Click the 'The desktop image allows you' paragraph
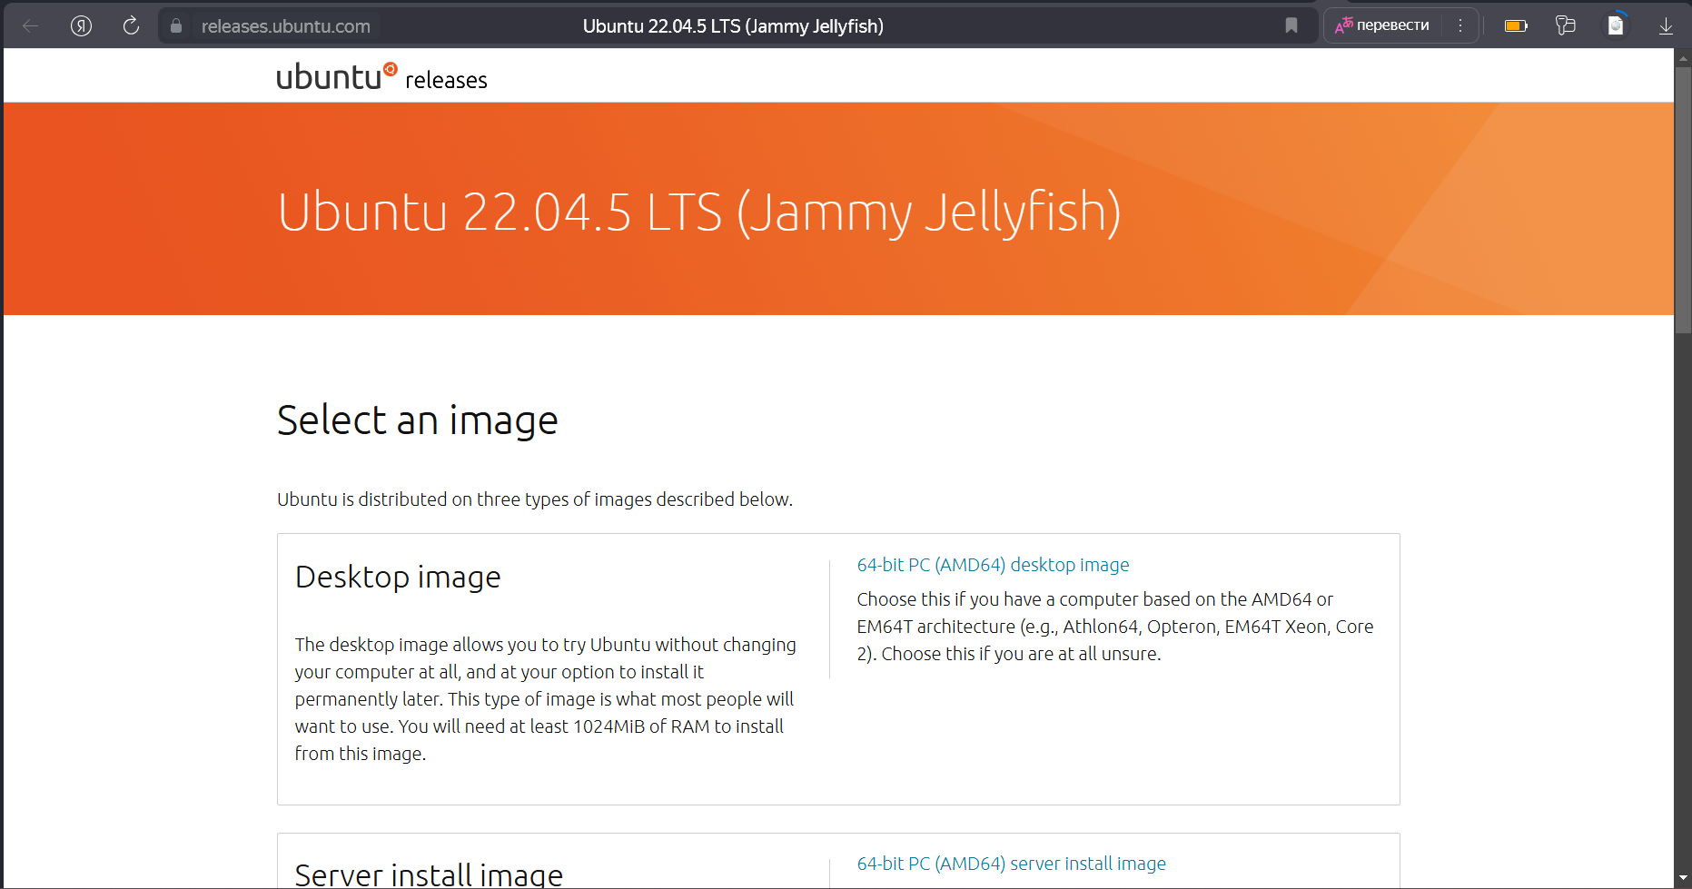Viewport: 1692px width, 889px height. 545,699
